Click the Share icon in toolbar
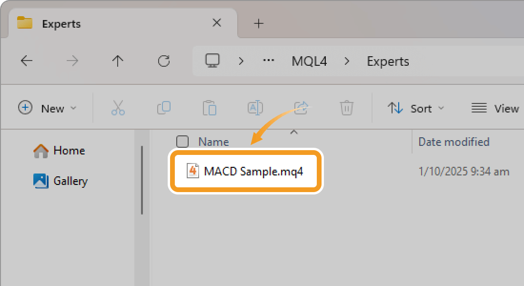The image size is (524, 286). (302, 107)
